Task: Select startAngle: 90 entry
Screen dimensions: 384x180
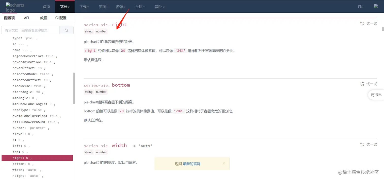Action: [x=28, y=92]
